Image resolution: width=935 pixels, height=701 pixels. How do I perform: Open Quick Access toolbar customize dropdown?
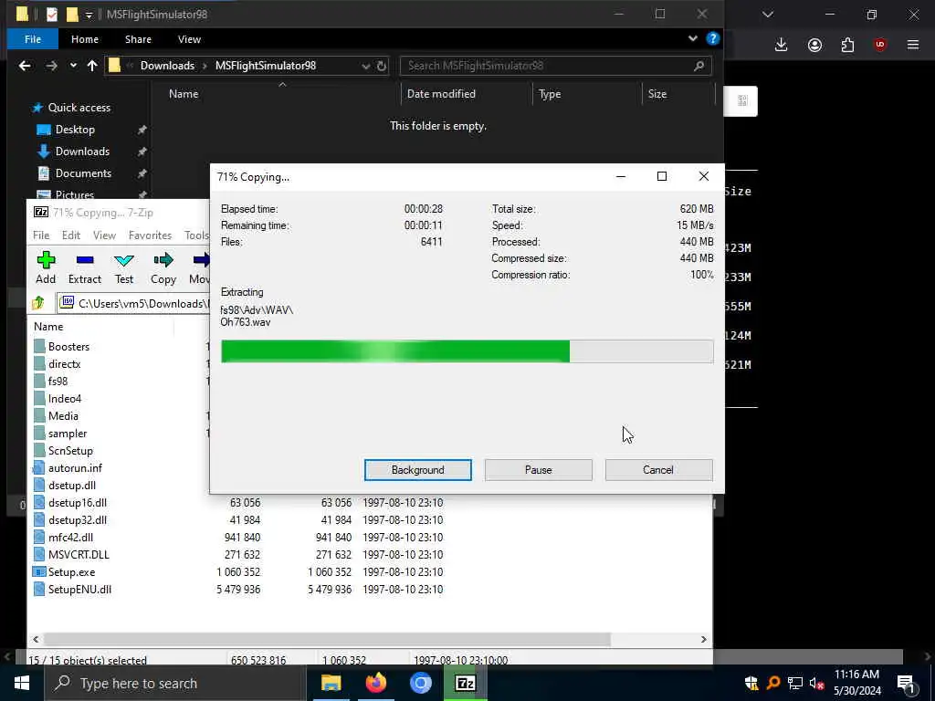click(89, 15)
